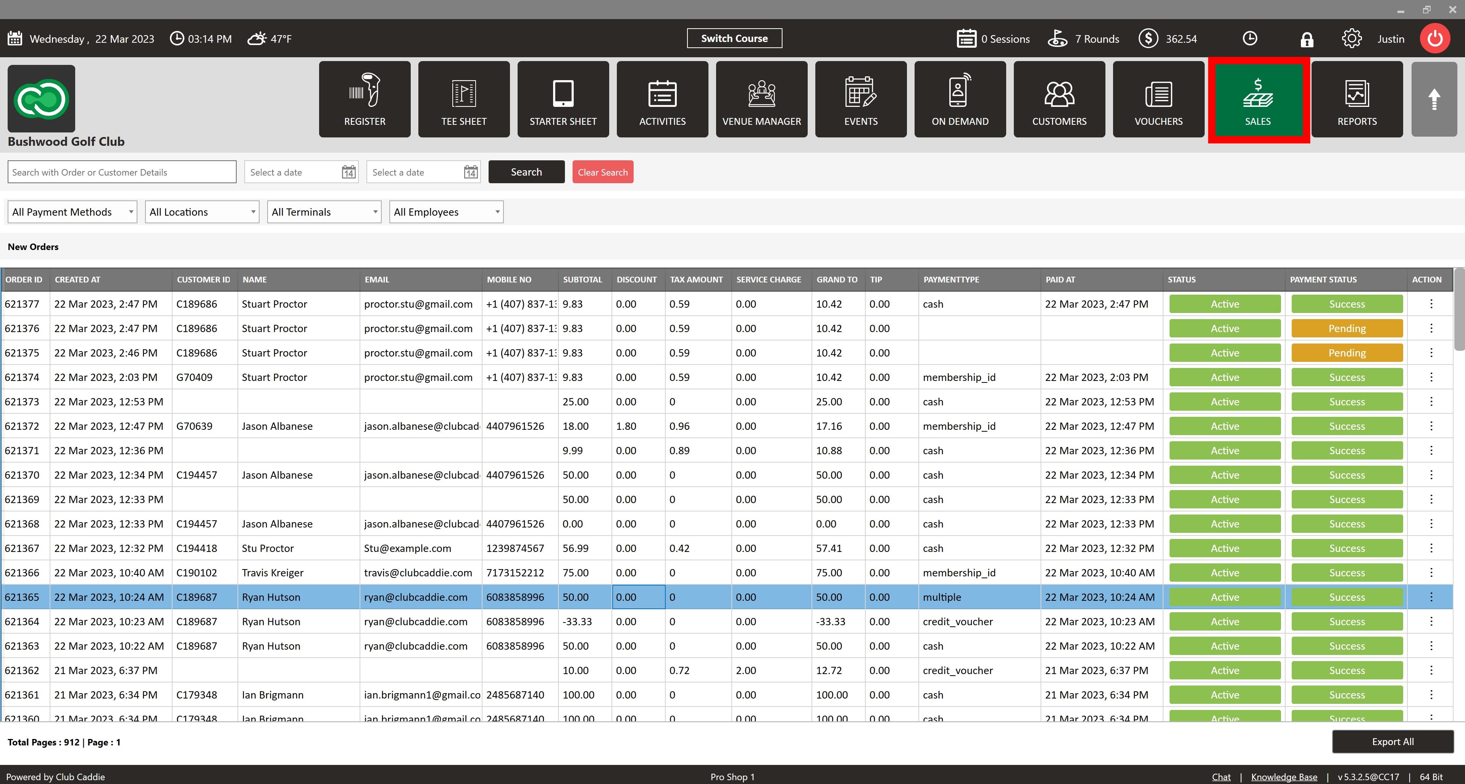Open settings via gear icon
This screenshot has height=784, width=1465.
click(x=1352, y=39)
